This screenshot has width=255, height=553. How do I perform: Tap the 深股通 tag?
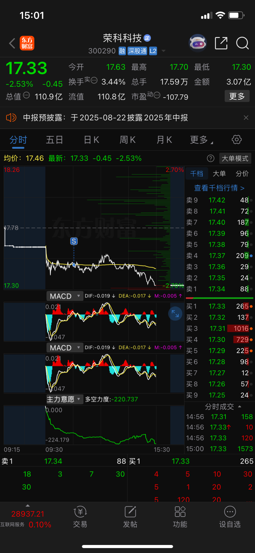coord(137,51)
